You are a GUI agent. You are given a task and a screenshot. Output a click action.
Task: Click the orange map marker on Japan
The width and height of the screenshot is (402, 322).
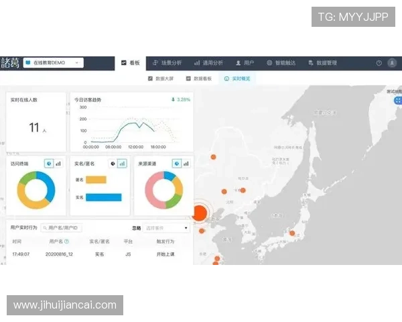(x=292, y=233)
